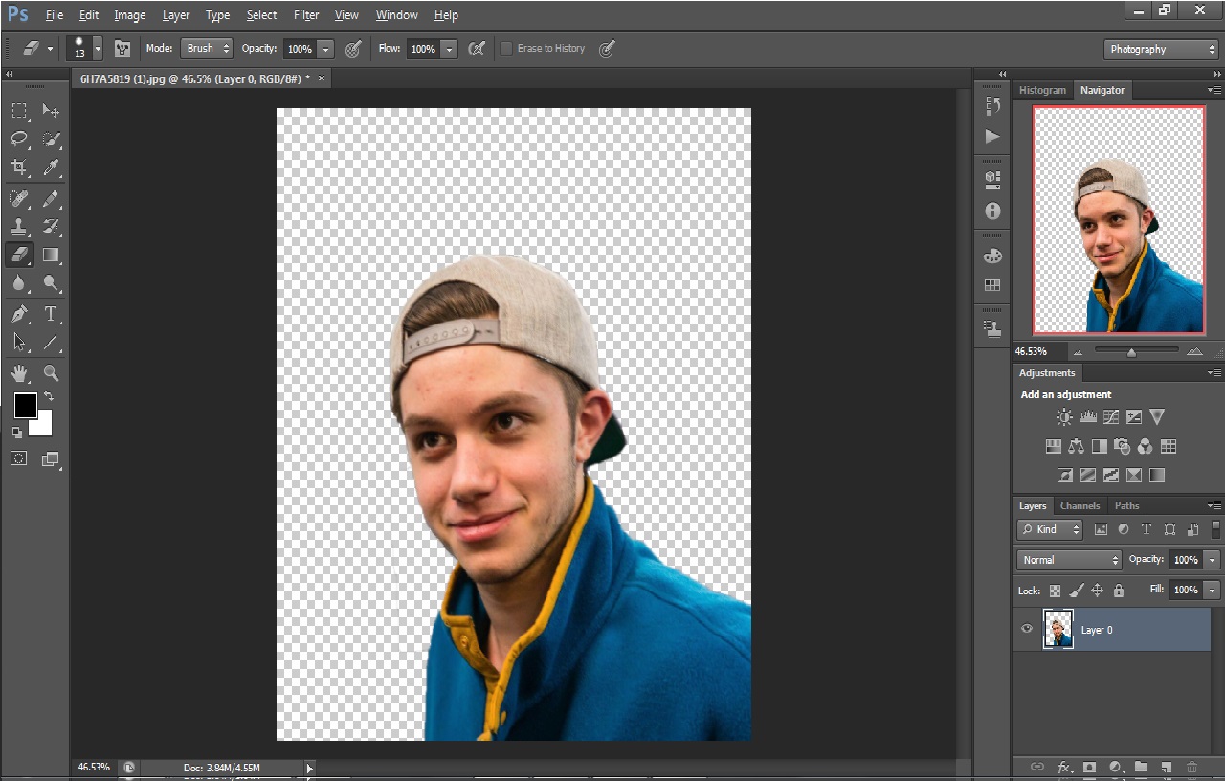
Task: Open the layer Fill dropdown arrow
Action: [x=1213, y=591]
